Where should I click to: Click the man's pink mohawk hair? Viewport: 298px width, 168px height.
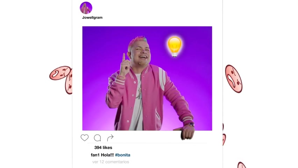point(137,40)
